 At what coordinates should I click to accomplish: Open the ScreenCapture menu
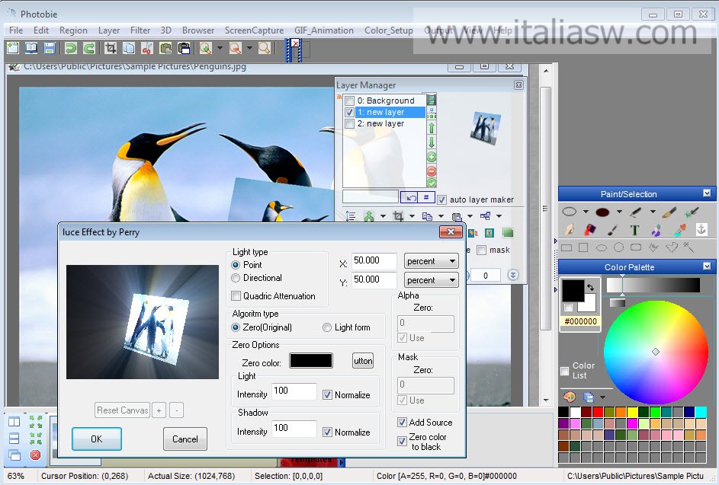[x=254, y=30]
